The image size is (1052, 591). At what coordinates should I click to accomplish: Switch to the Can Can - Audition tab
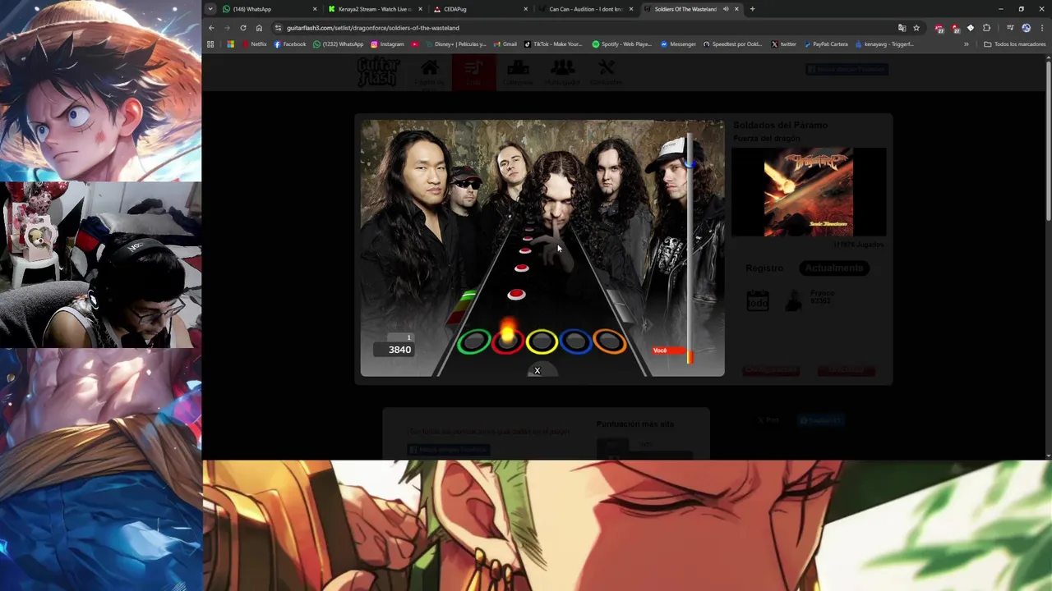584,9
